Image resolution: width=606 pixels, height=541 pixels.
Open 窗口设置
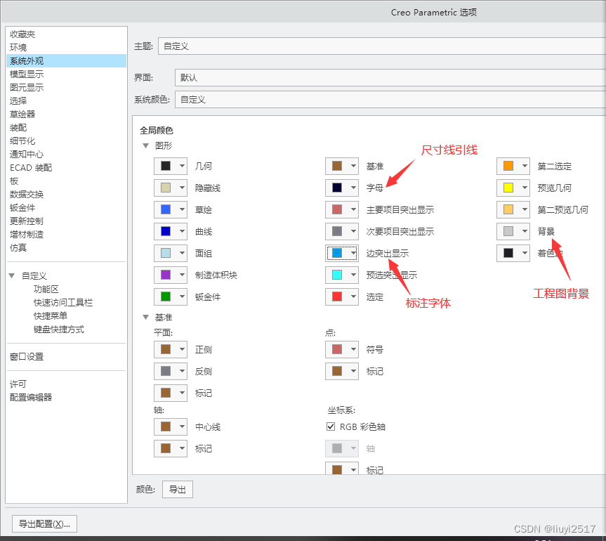coord(27,356)
